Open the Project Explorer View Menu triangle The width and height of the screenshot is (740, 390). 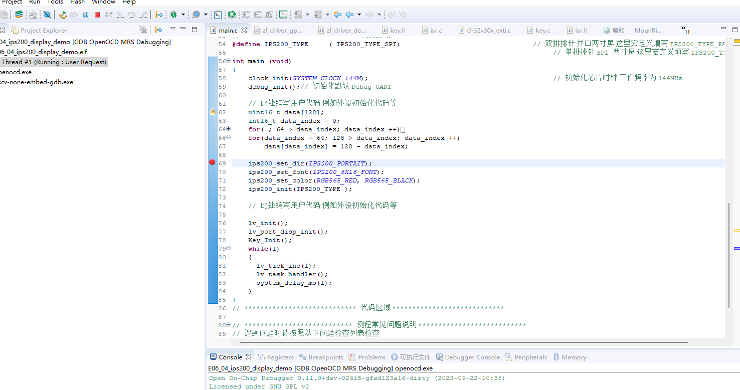[x=172, y=29]
